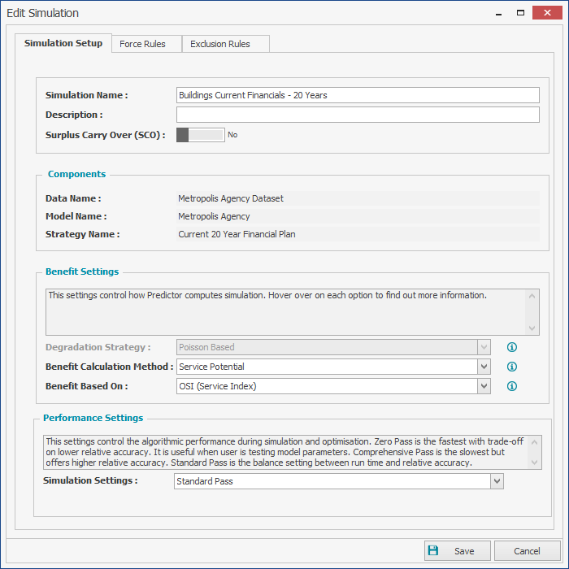Click the Performance Settings heading

pos(93,418)
